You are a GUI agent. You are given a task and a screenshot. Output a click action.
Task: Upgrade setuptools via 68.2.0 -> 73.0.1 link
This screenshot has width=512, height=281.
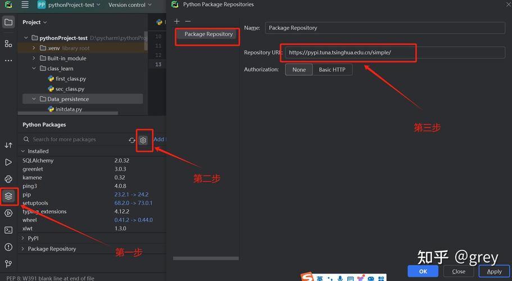pos(133,203)
